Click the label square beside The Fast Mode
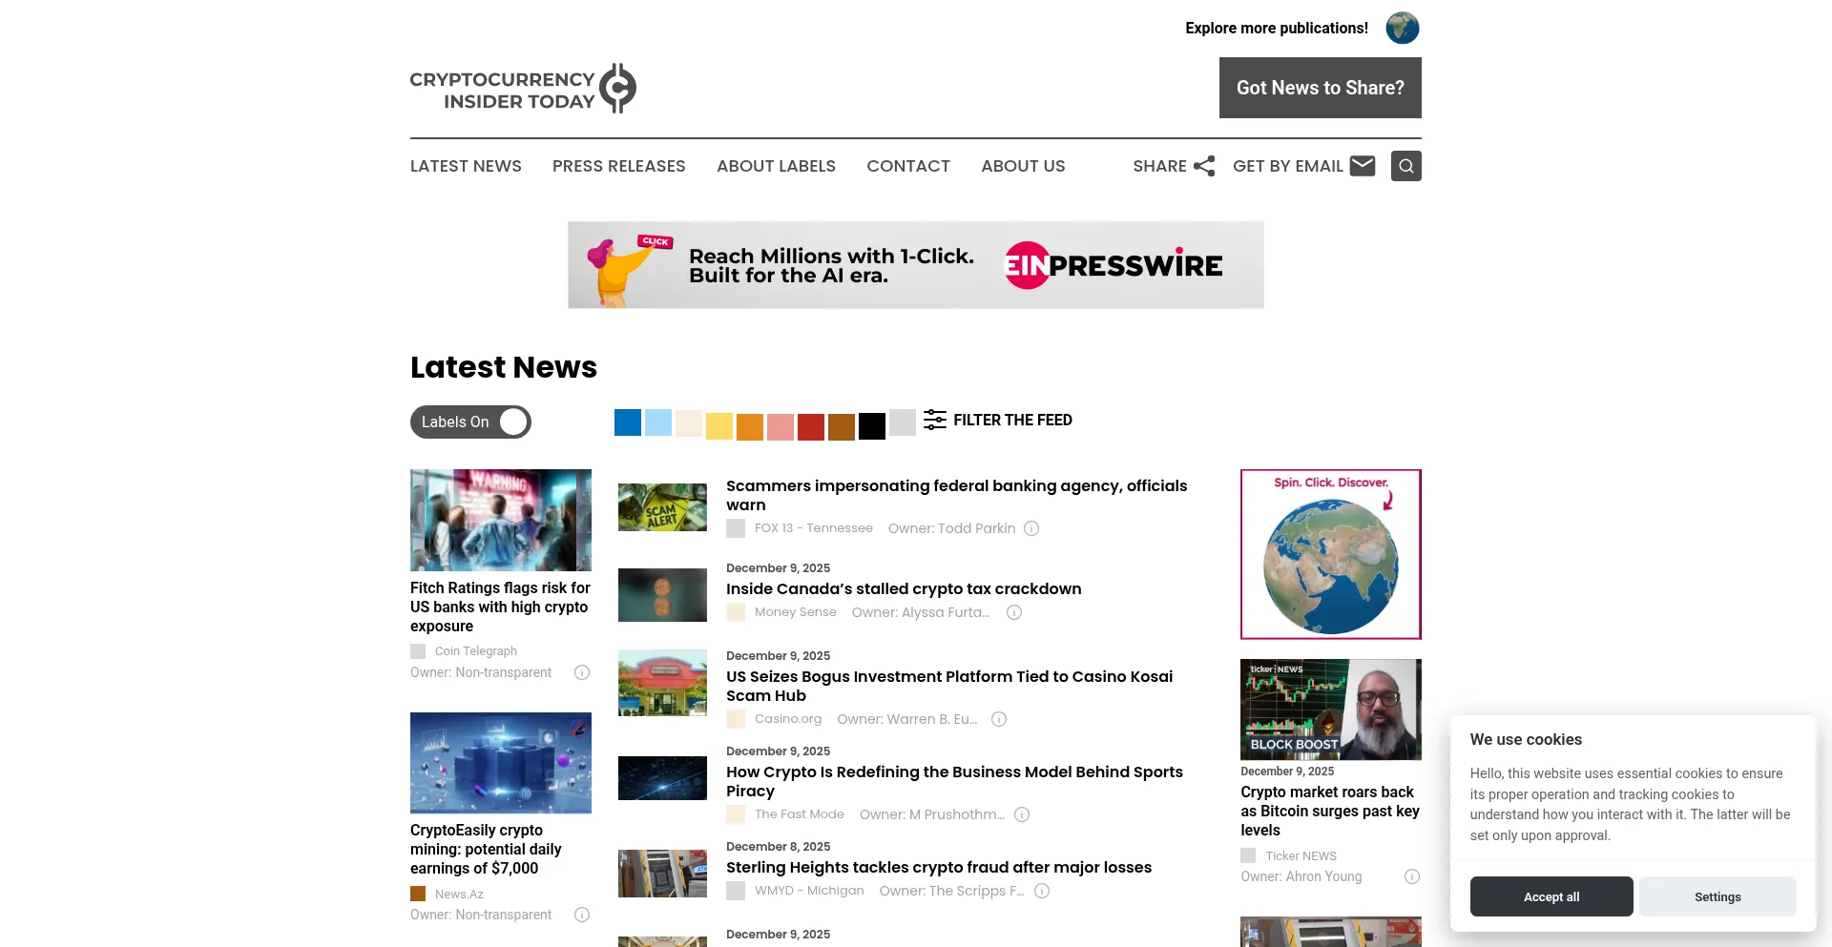The height and width of the screenshot is (947, 1832). point(736,814)
